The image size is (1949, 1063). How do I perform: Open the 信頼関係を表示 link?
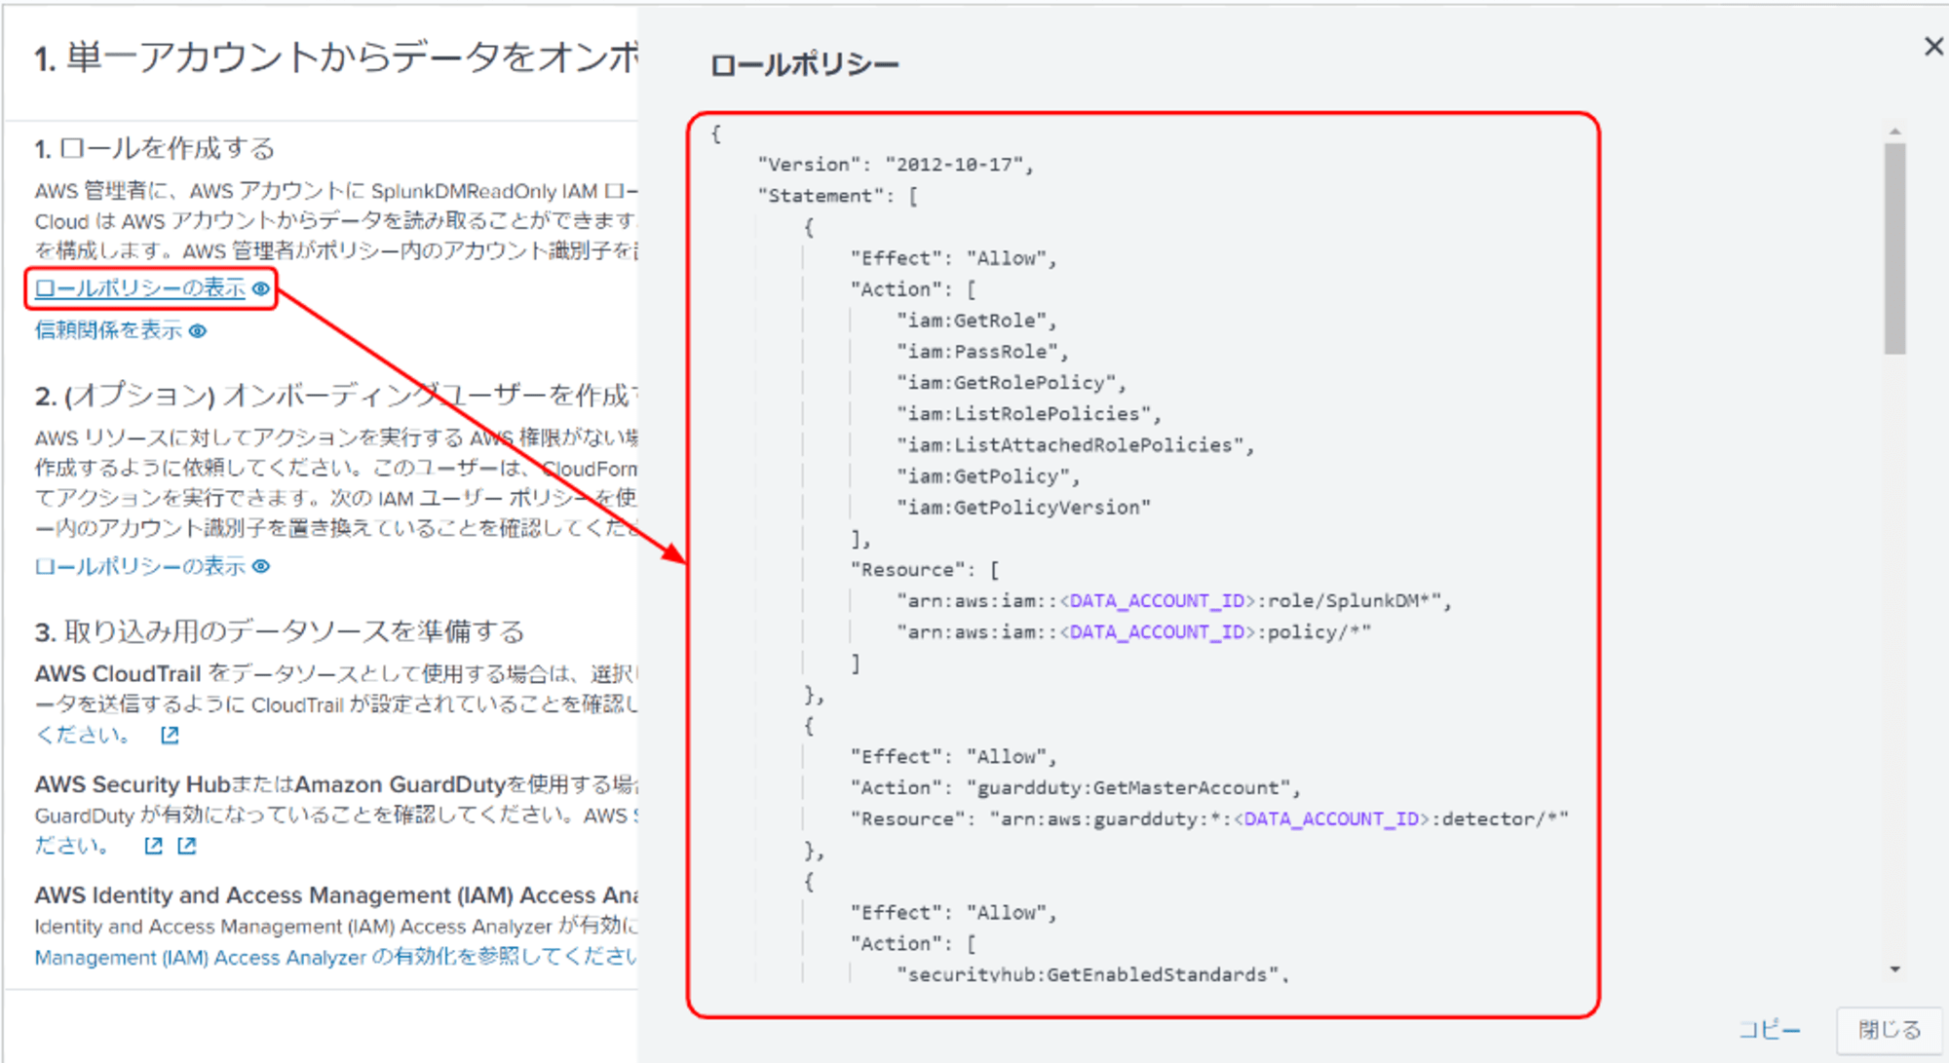[x=108, y=330]
